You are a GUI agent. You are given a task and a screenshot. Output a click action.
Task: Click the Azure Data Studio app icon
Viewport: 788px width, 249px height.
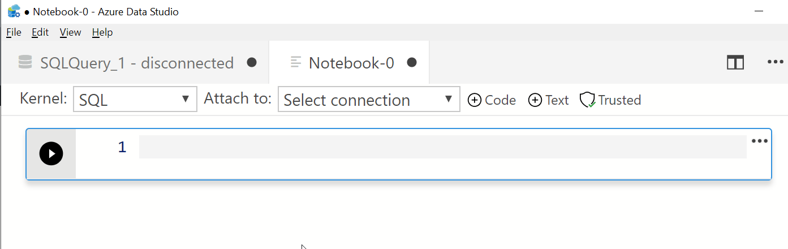click(x=14, y=11)
